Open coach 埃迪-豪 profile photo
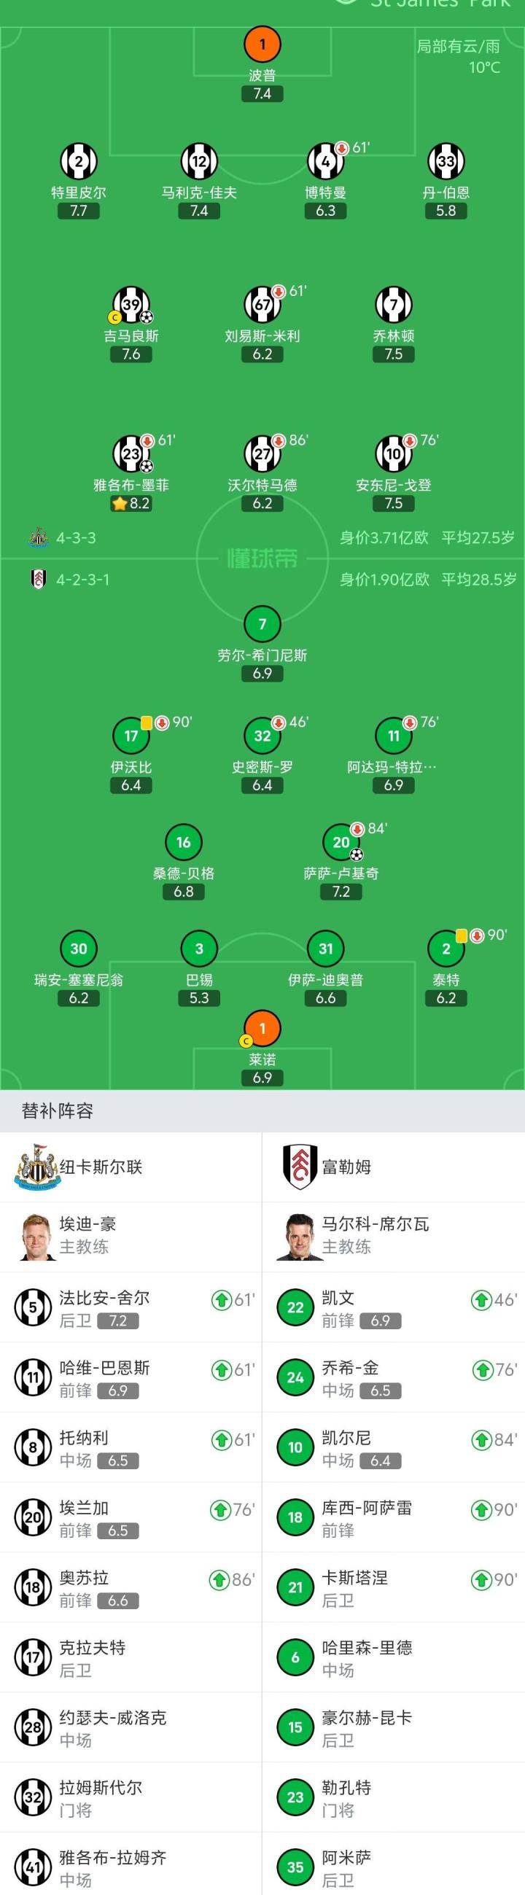This screenshot has width=525, height=1895. coord(36,1237)
